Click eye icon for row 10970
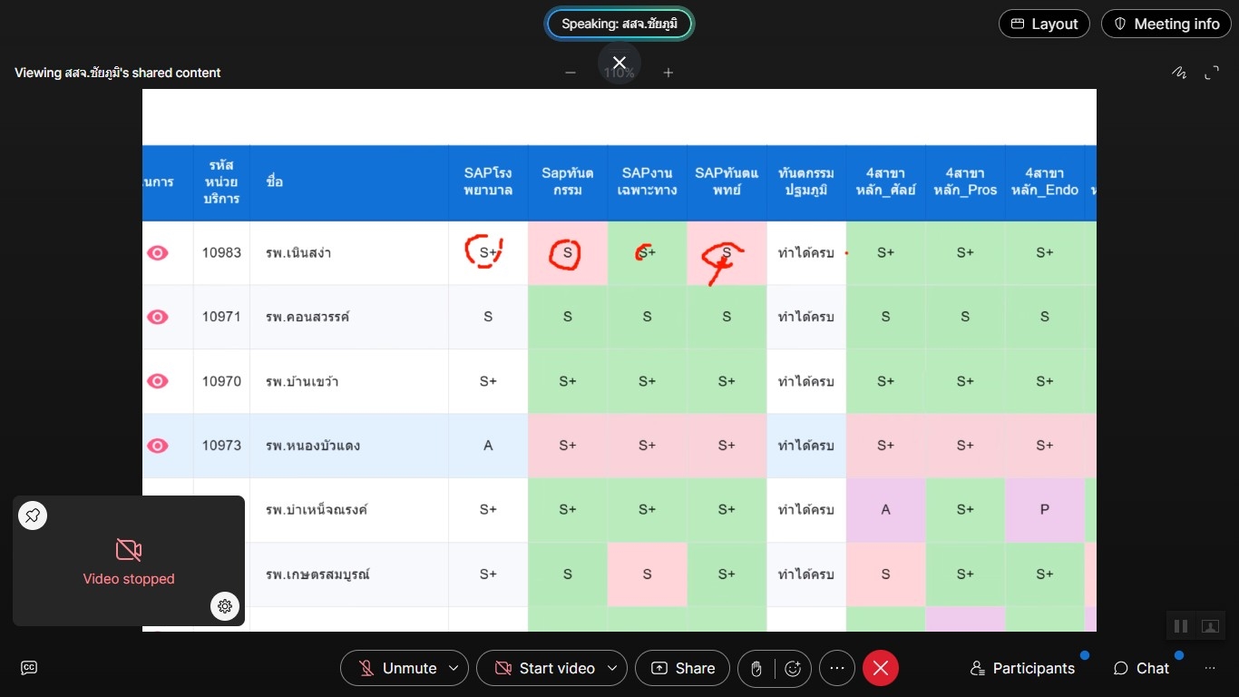 click(x=158, y=381)
